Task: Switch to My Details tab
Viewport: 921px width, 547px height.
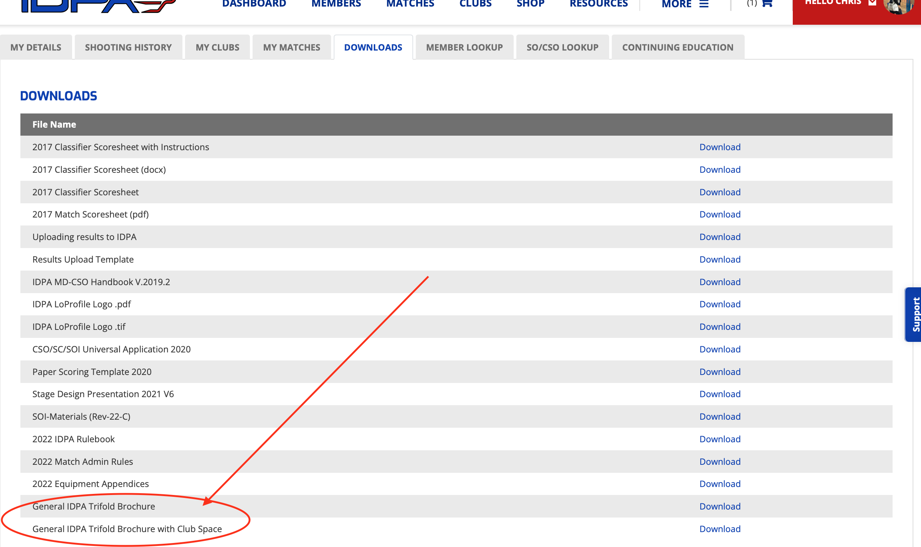Action: click(36, 47)
